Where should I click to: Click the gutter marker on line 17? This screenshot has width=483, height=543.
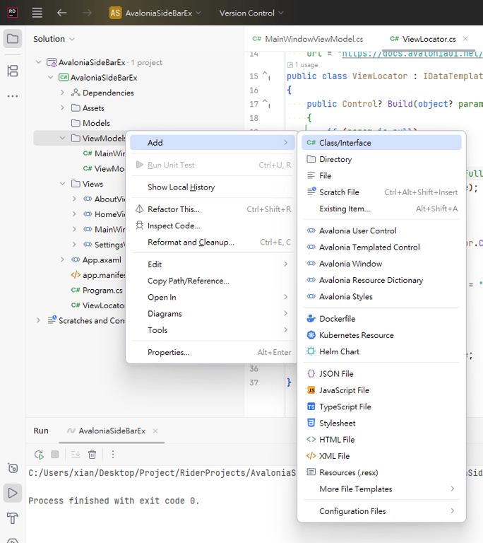[x=266, y=103]
